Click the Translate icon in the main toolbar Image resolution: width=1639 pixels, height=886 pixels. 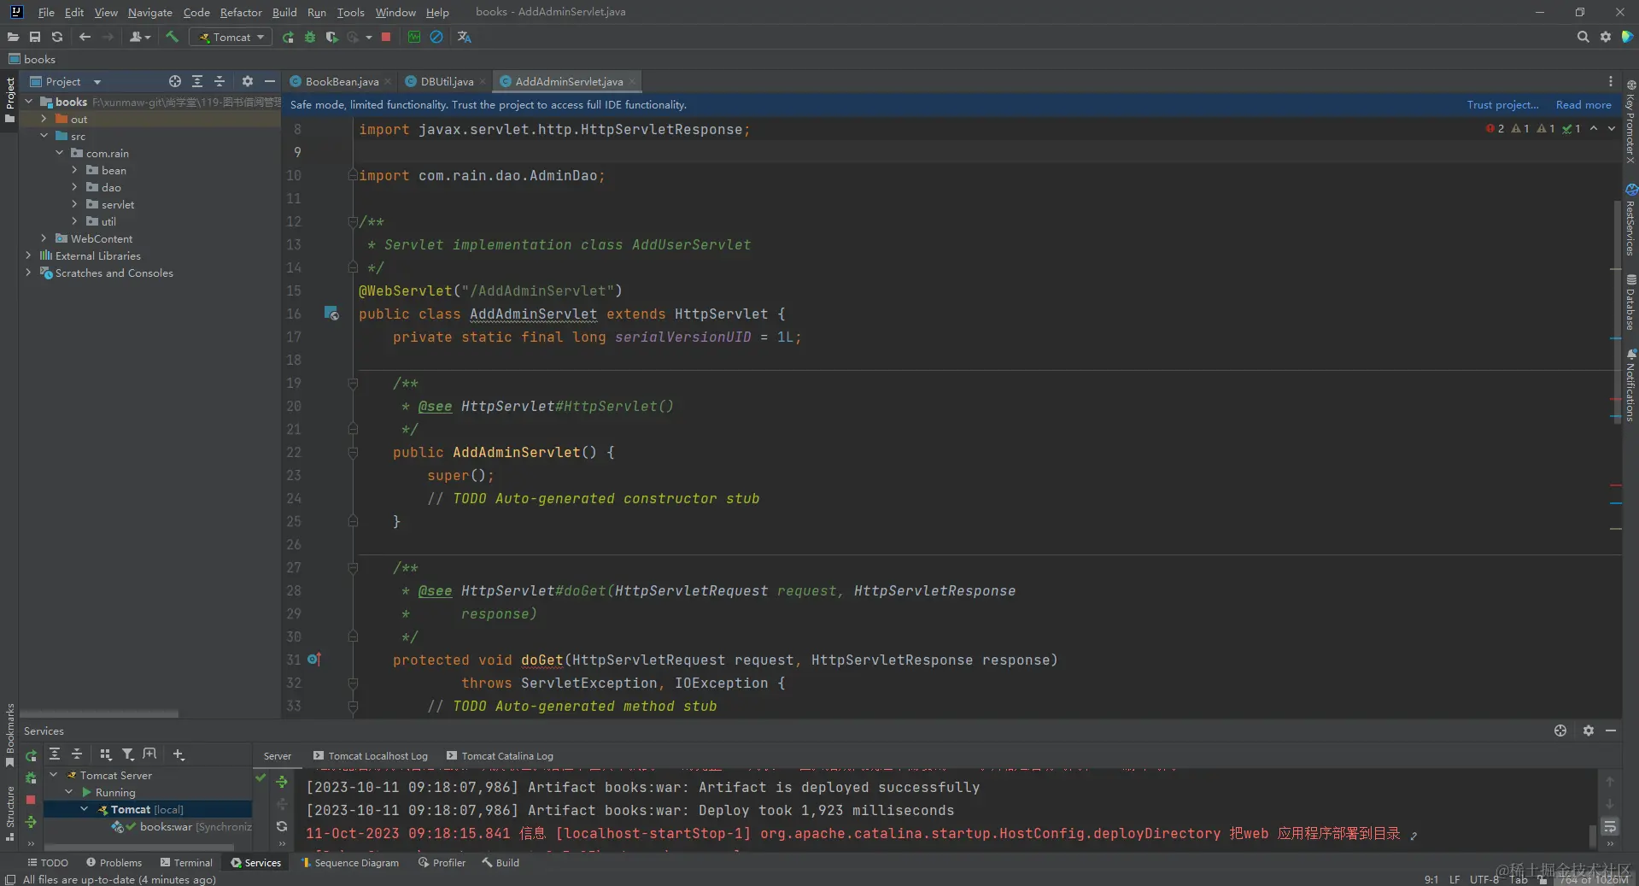(x=464, y=37)
